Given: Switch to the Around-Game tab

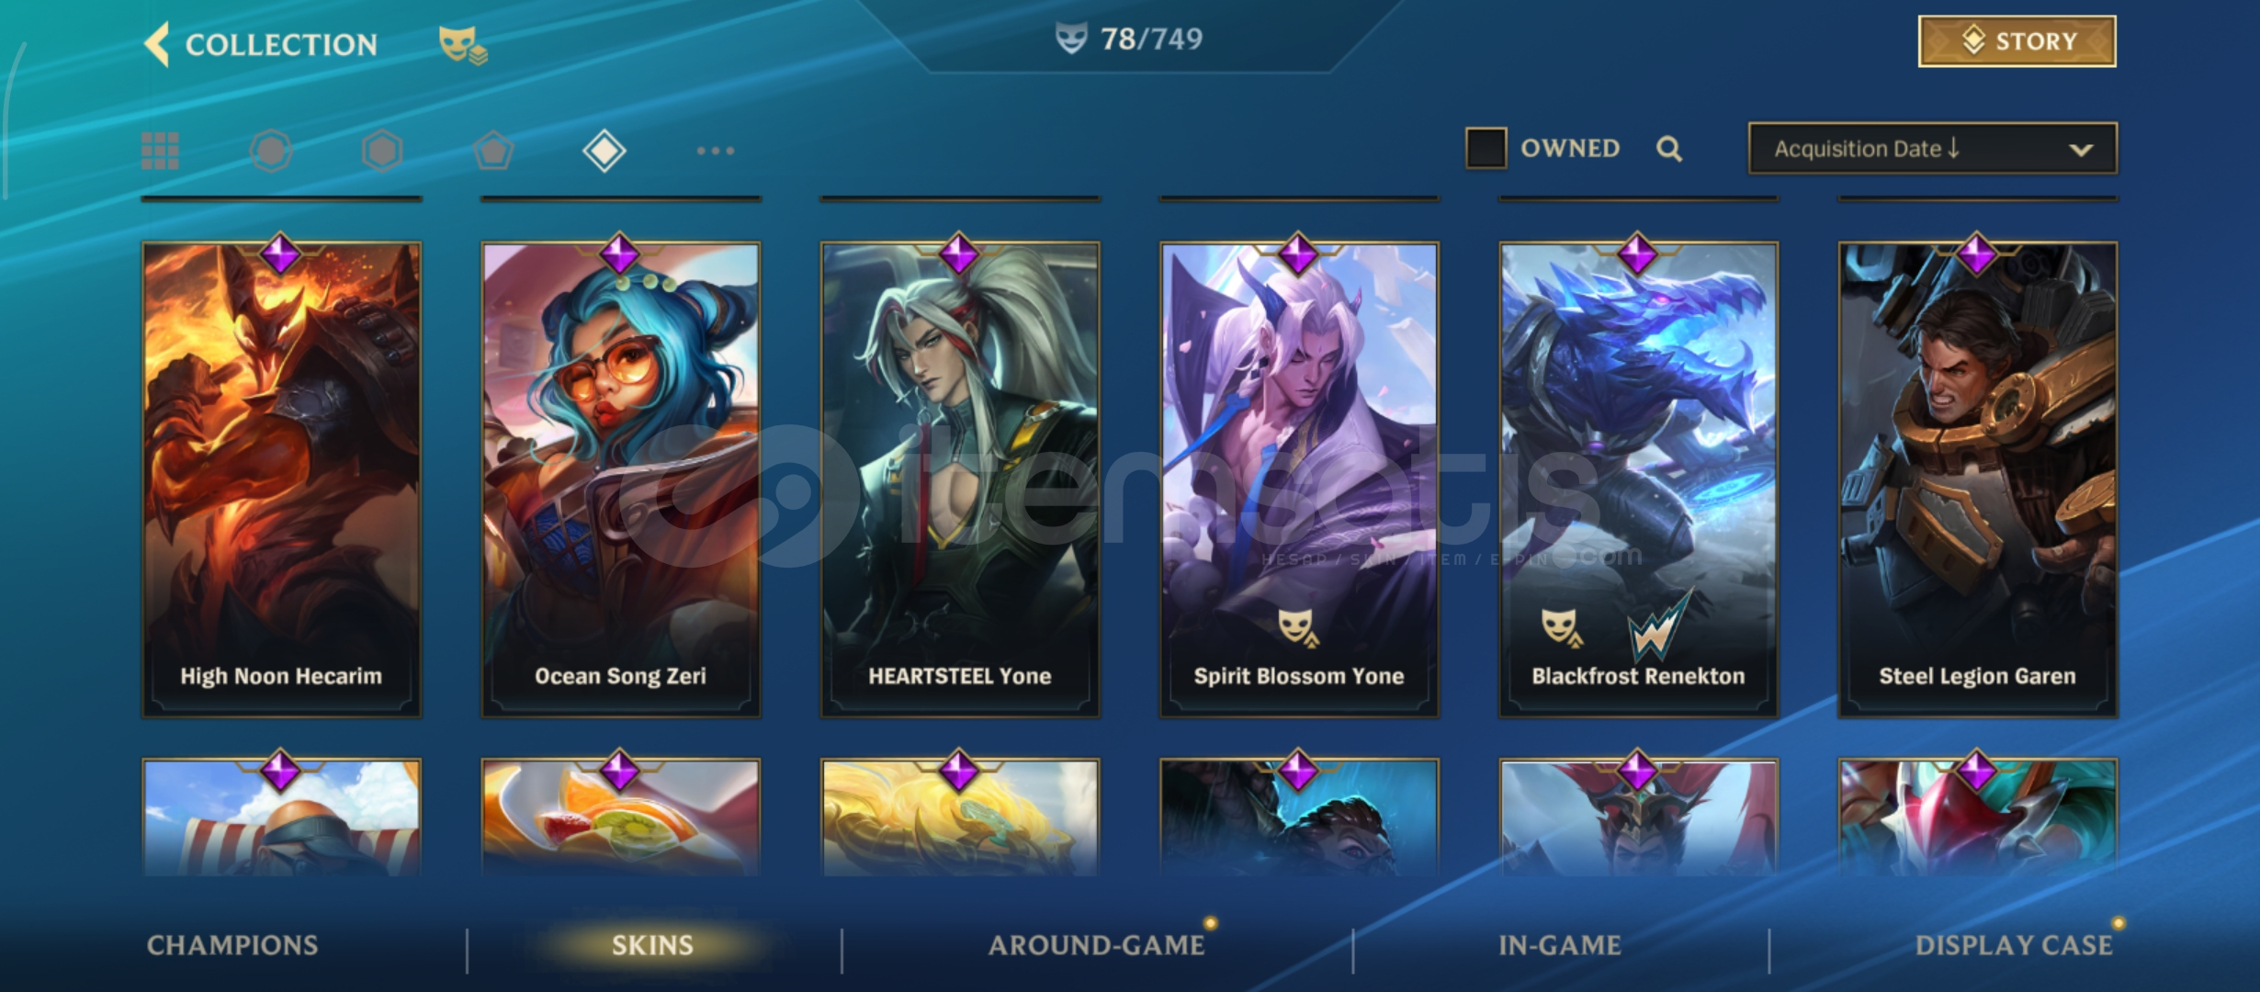Looking at the screenshot, I should 1096,945.
